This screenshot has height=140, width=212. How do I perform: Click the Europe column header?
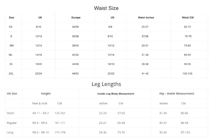[x=76, y=17]
